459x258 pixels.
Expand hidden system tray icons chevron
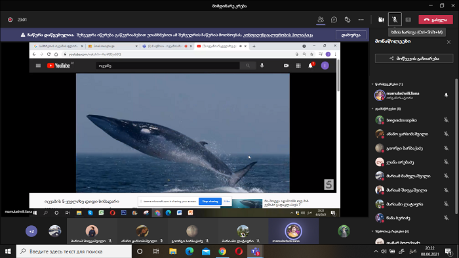(376, 251)
